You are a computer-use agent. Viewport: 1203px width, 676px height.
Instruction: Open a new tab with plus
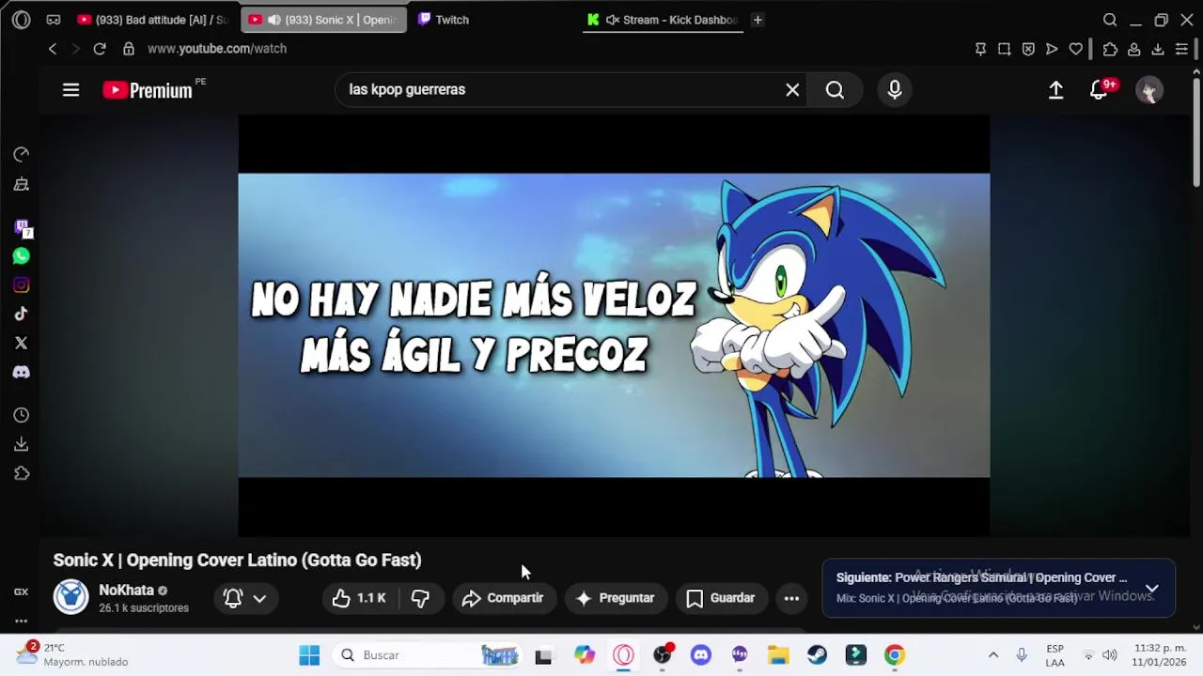[758, 20]
